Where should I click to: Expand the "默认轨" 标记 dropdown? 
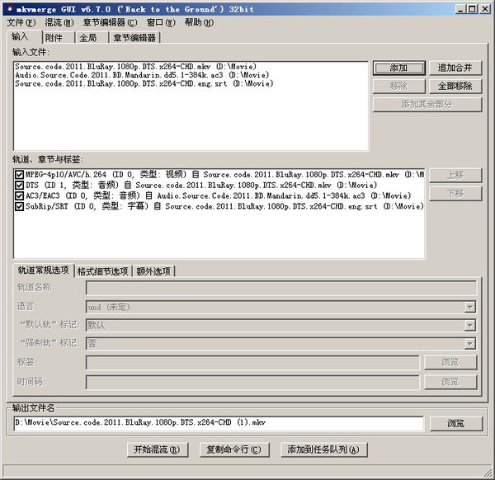coord(469,325)
